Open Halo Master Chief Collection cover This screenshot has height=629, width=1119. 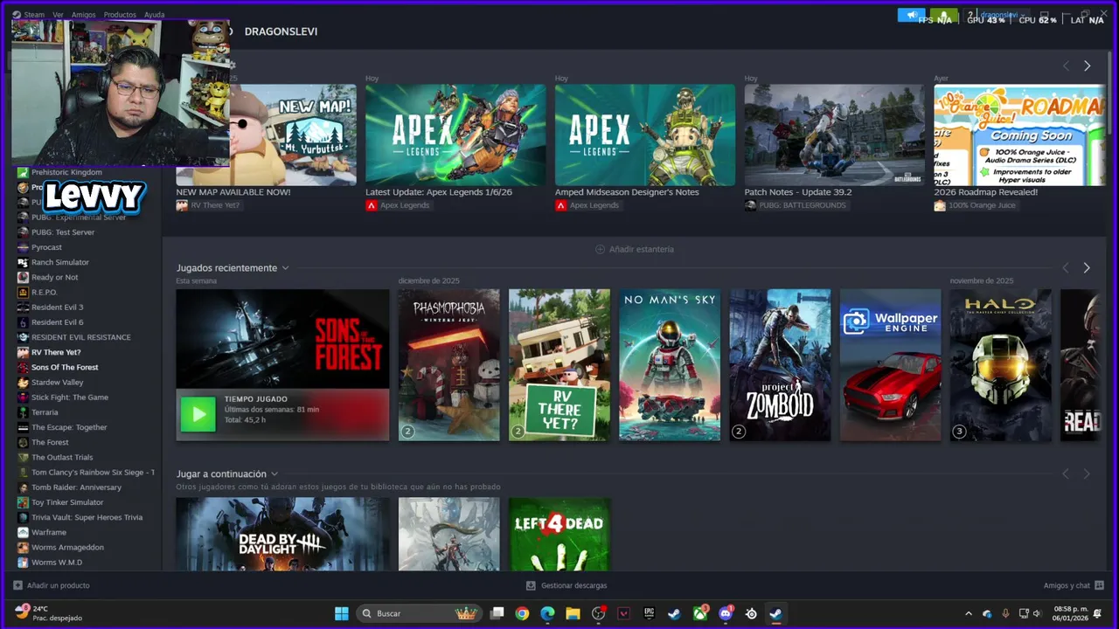(x=1001, y=365)
